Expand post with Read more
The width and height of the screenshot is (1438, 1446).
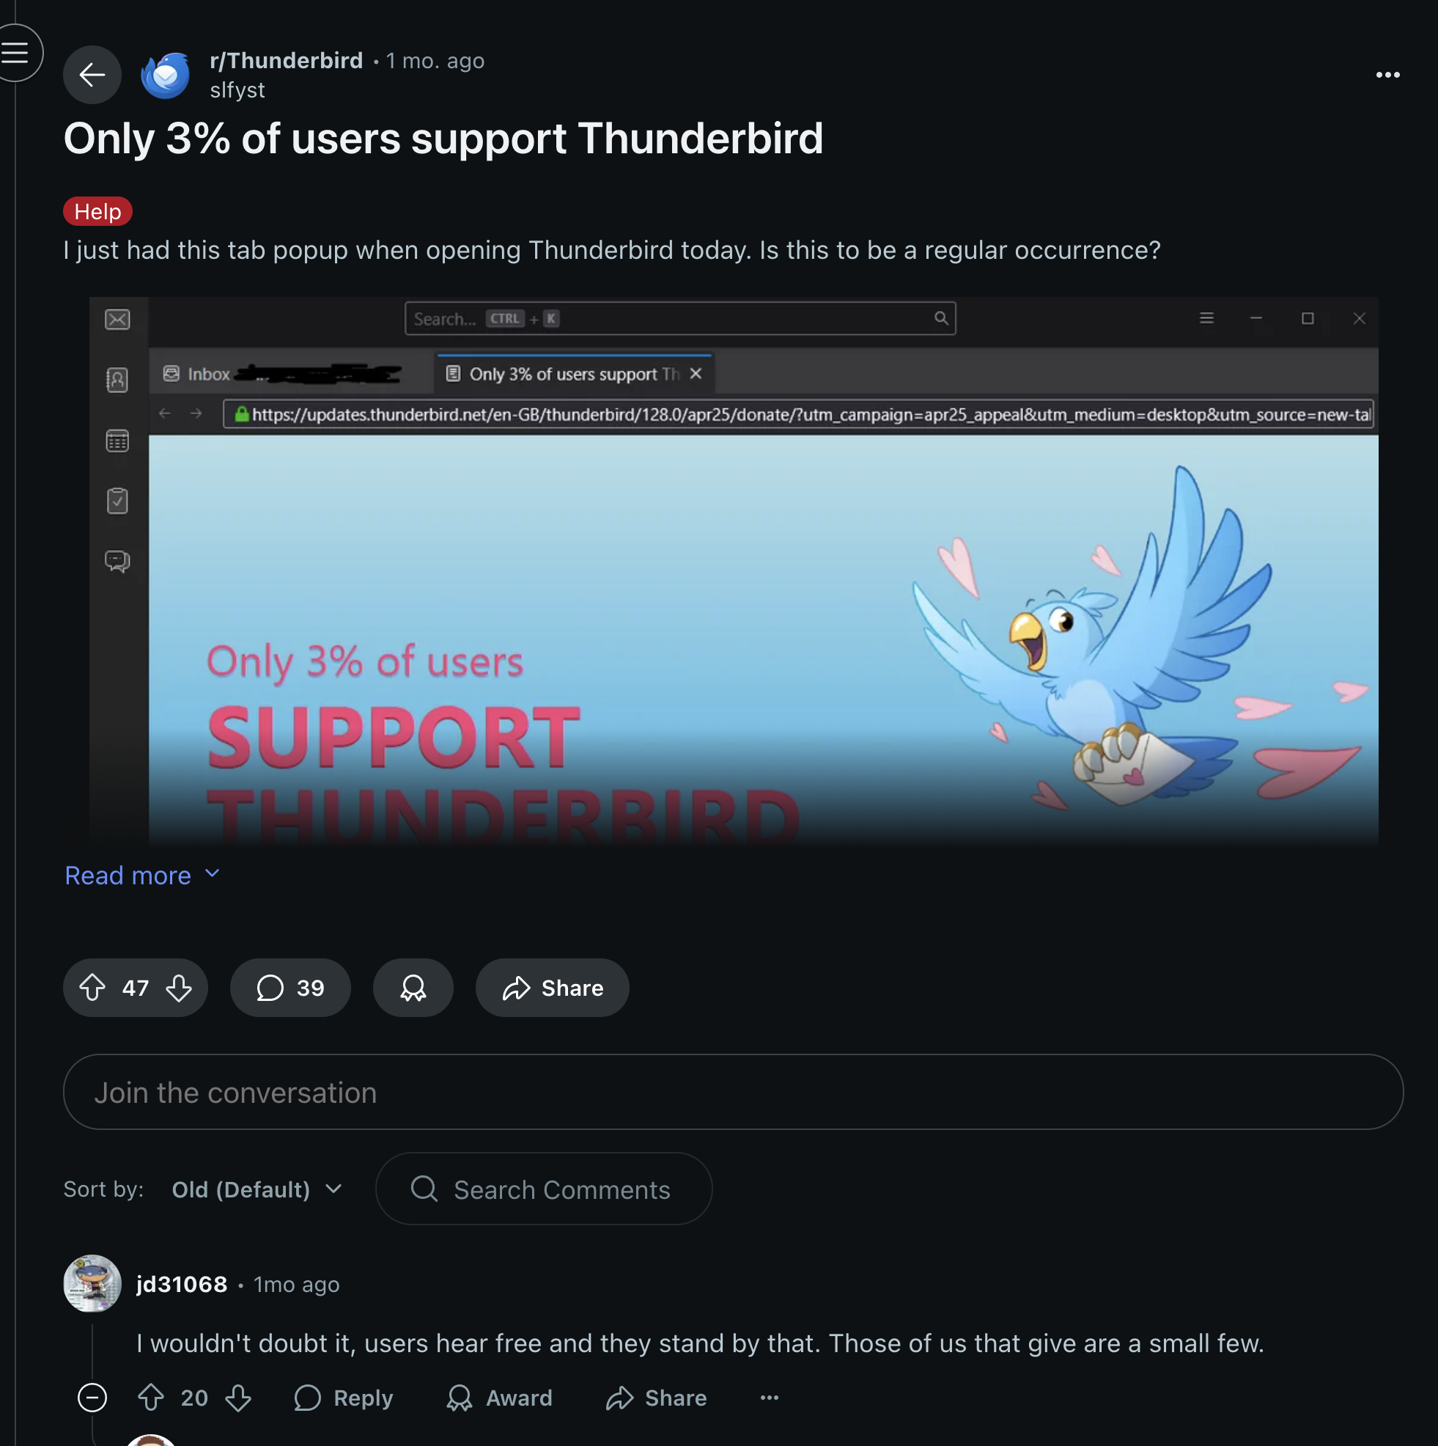[x=142, y=876]
